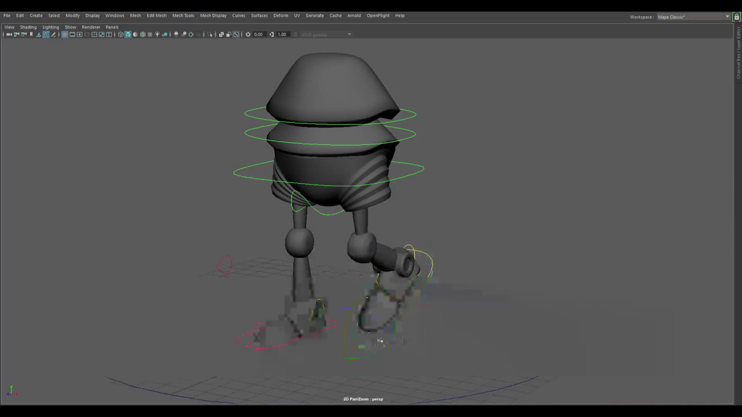Toggle the Film Gate icon

pos(72,34)
